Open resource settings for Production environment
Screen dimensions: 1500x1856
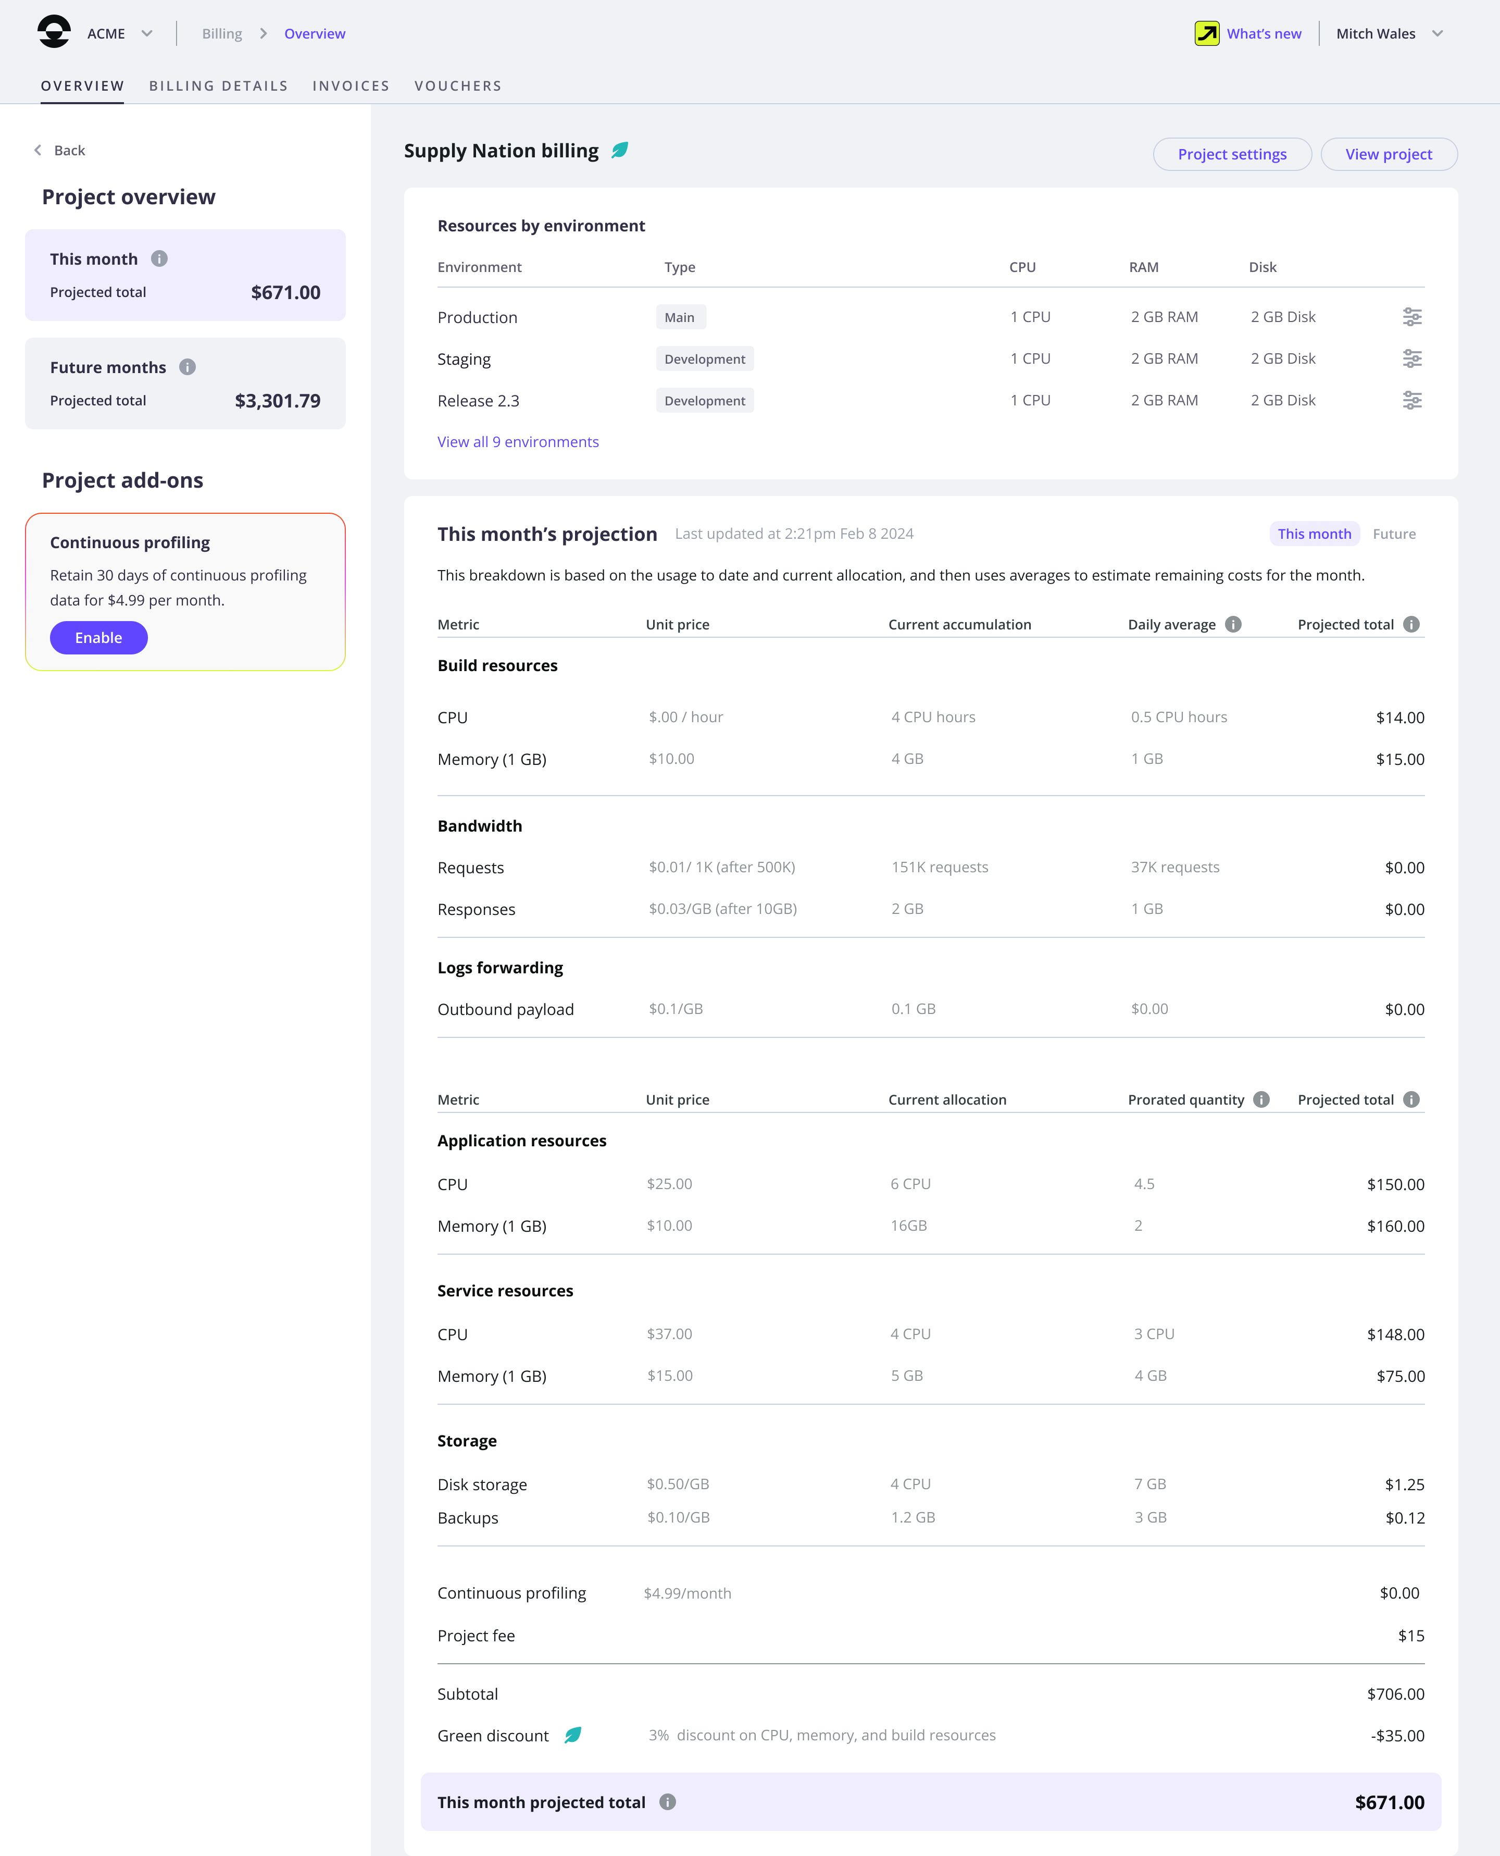1412,316
